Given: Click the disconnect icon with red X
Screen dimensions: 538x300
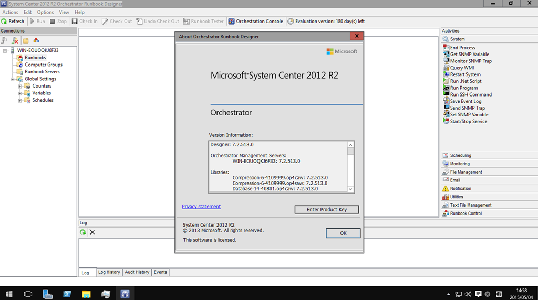Looking at the screenshot, I should pos(15,40).
